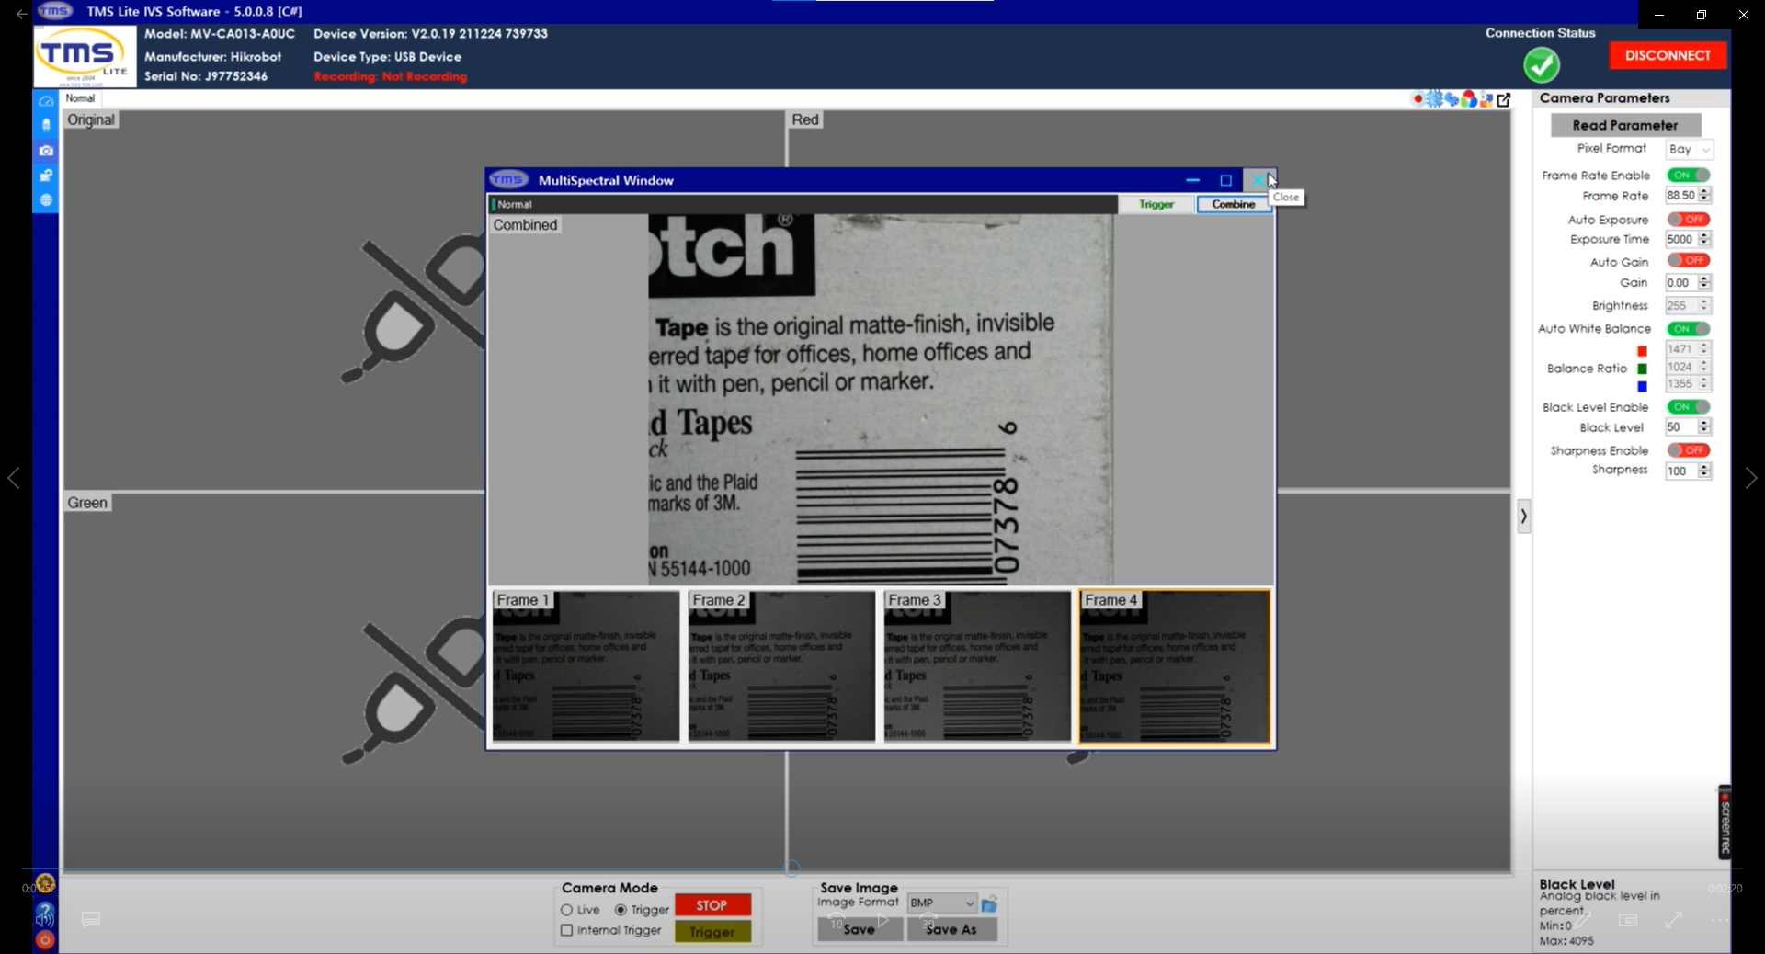This screenshot has width=1765, height=954.
Task: Open the dashboard gauge icon on sidebar
Action: [x=45, y=101]
